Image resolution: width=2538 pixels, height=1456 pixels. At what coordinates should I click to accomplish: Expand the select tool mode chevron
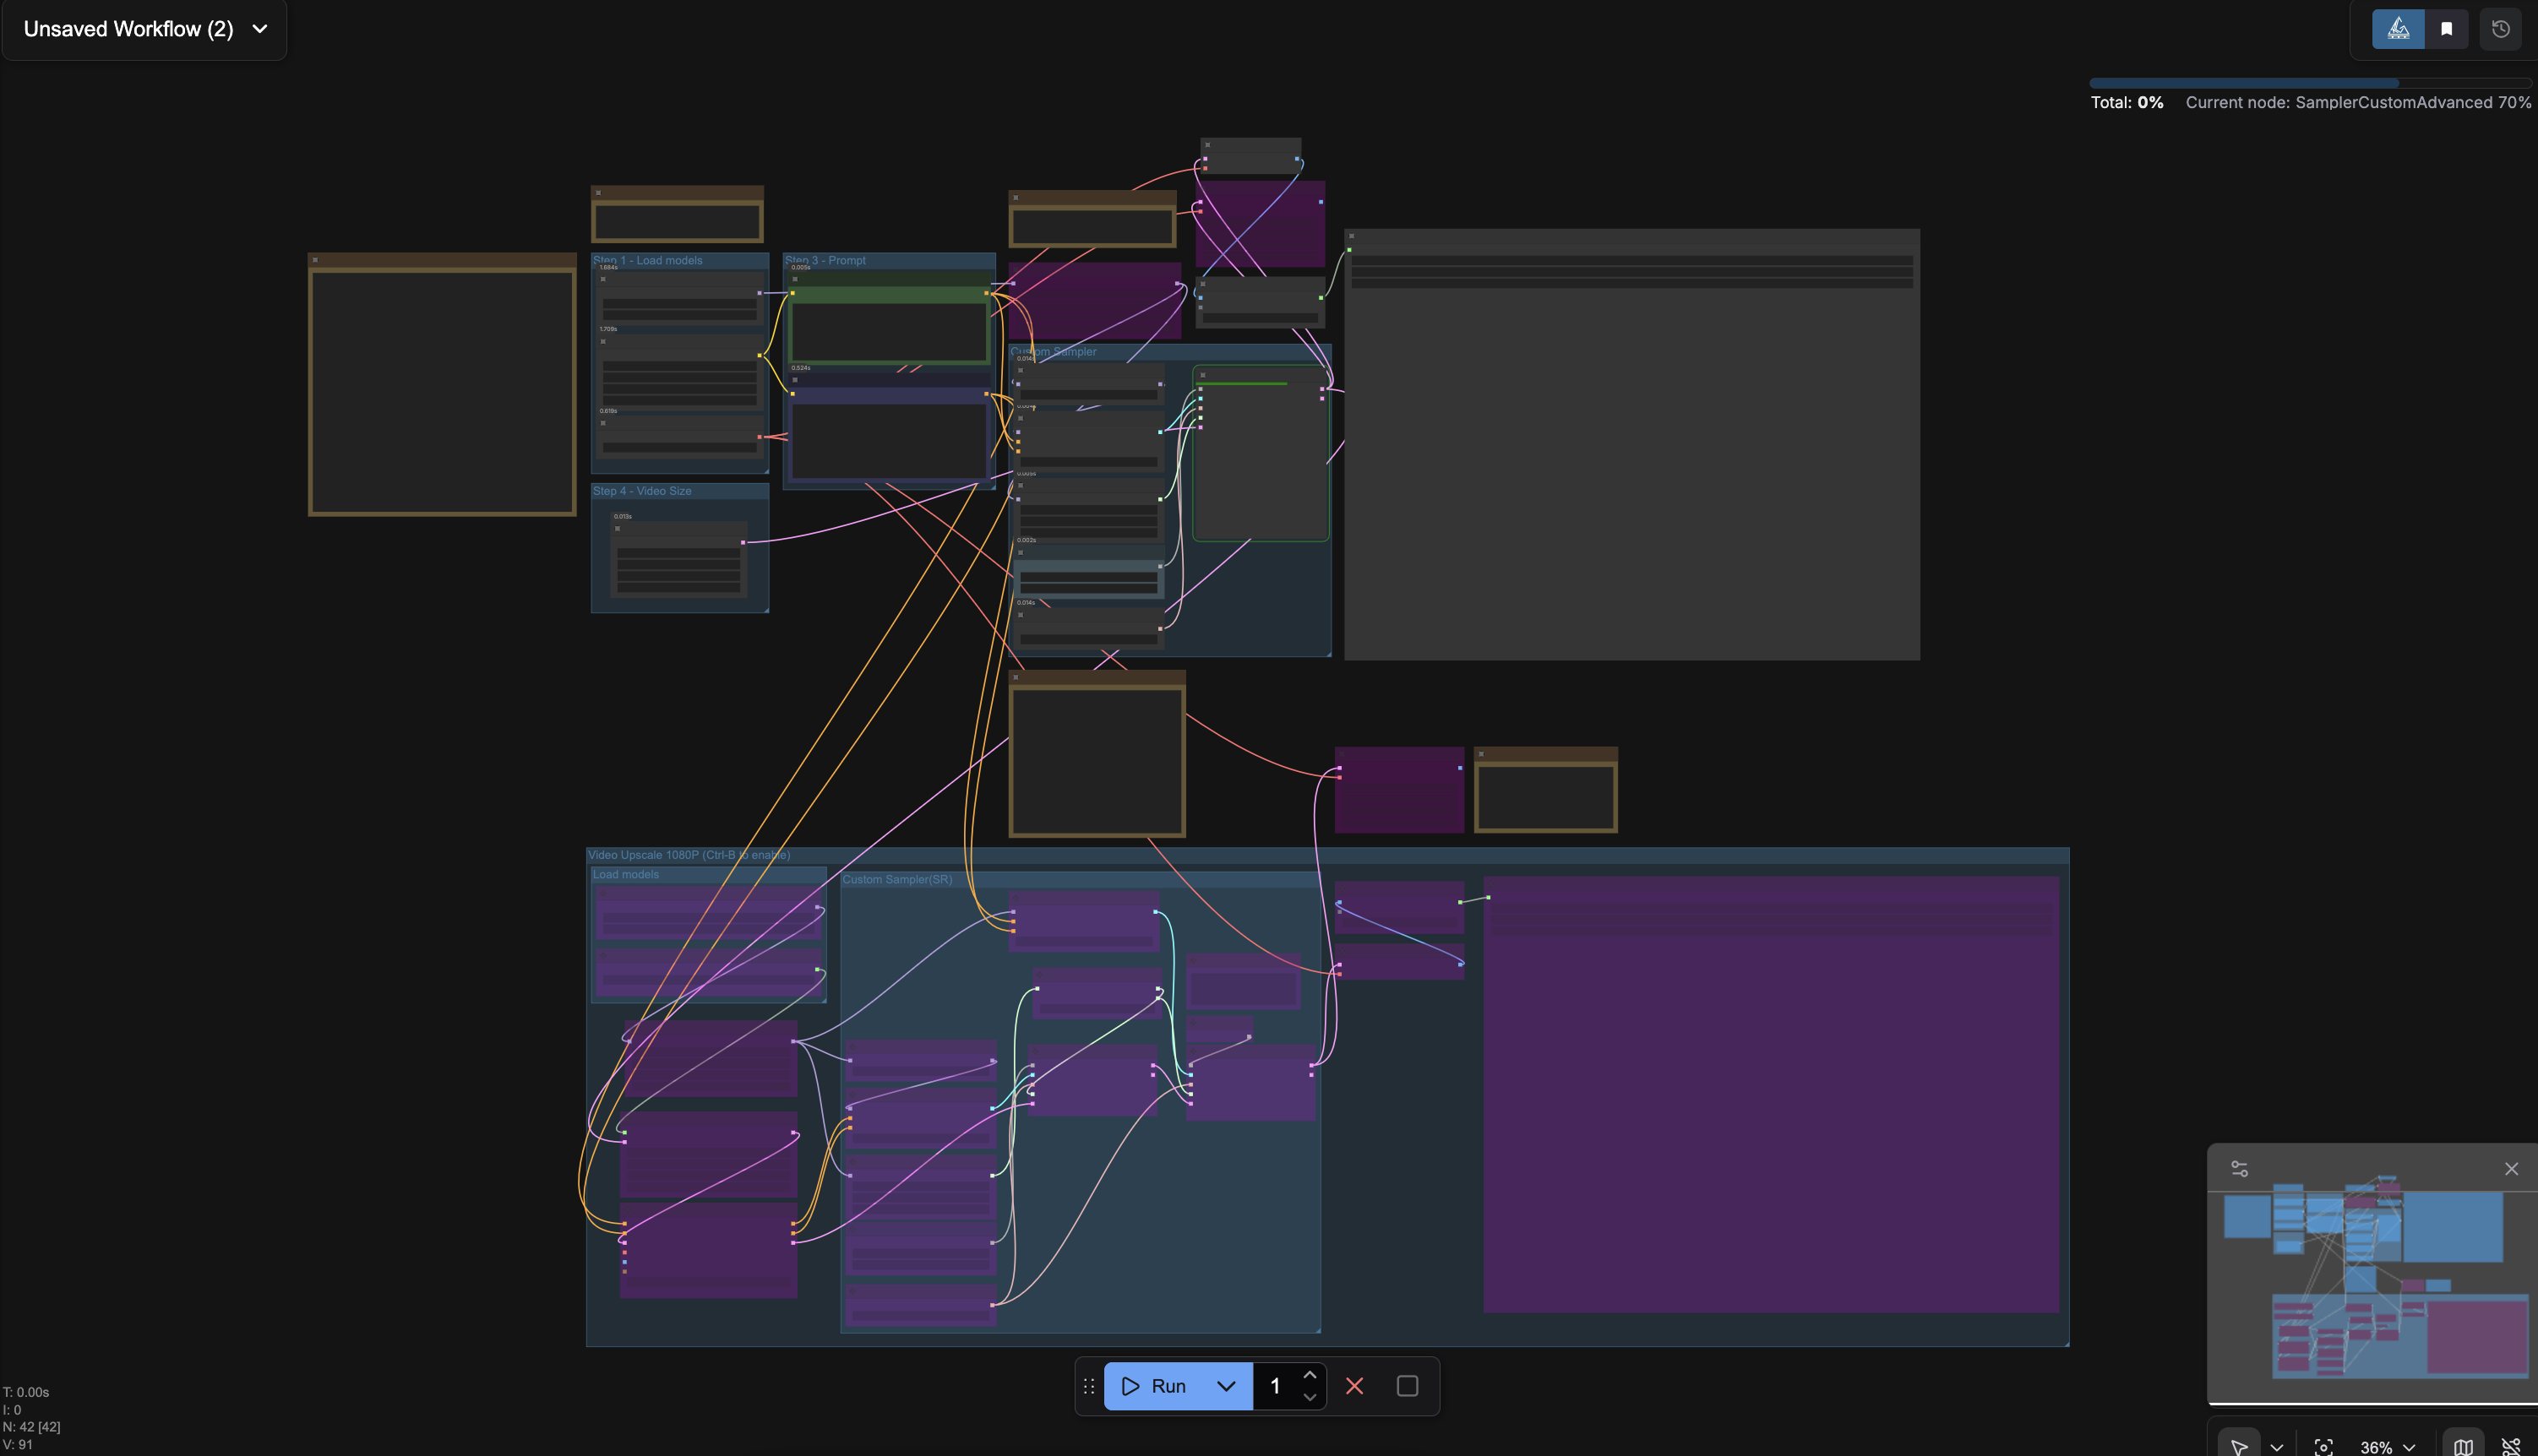tap(2277, 1446)
